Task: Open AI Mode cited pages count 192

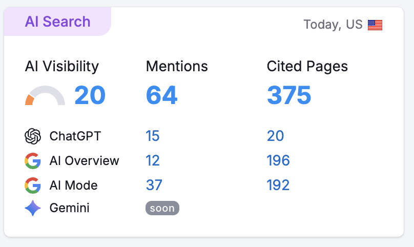Action: click(278, 185)
